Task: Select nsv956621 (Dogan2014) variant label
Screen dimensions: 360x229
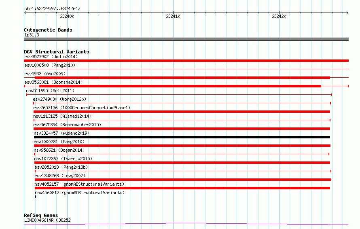Action: pos(59,150)
